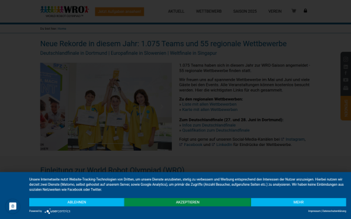Open LinkedIn icon in side bar
This screenshot has height=219, width=351.
[346, 67]
